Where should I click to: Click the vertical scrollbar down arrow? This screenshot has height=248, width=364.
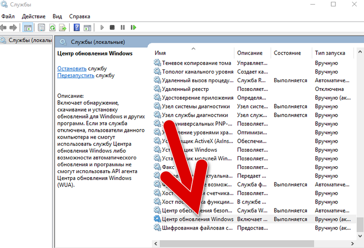(x=360, y=236)
